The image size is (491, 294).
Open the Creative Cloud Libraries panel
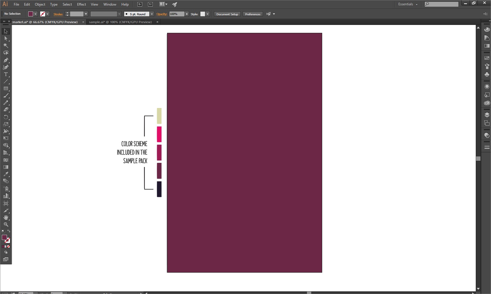click(x=487, y=103)
